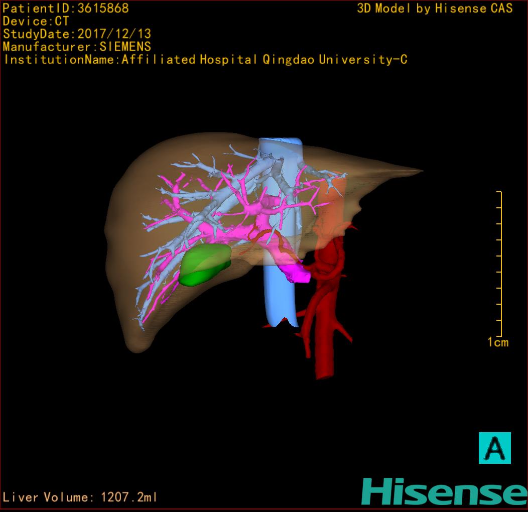
Task: Click the magenta portal vein trunk
Action: pyautogui.click(x=297, y=273)
